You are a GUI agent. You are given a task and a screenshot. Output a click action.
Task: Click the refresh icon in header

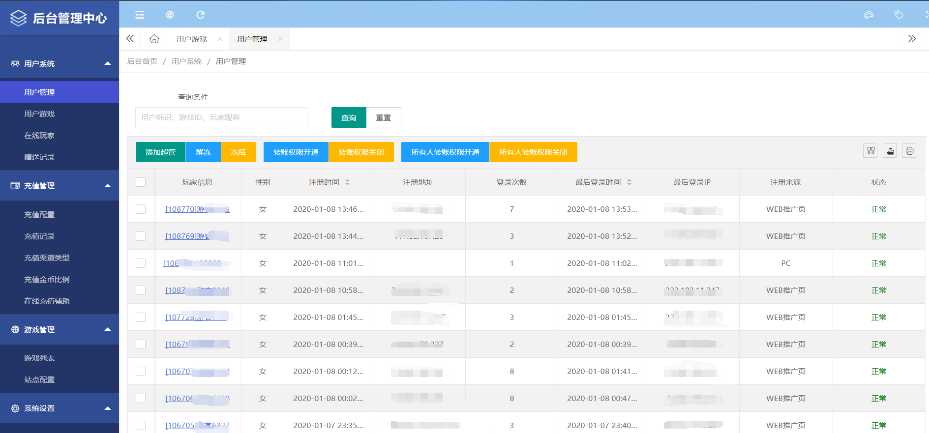(x=200, y=15)
